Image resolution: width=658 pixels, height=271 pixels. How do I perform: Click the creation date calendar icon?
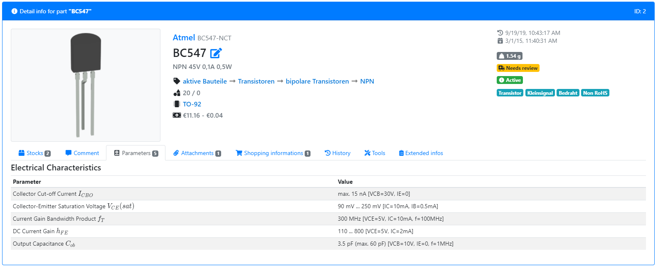click(x=500, y=41)
